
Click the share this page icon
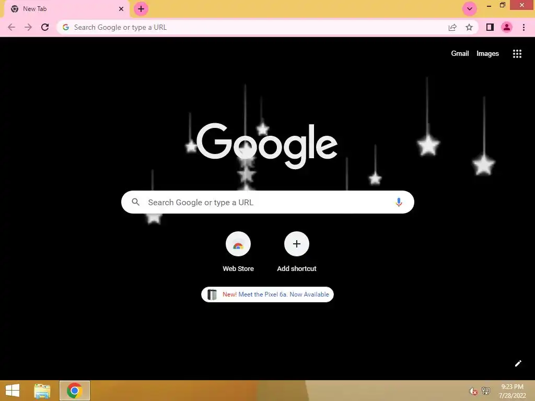(452, 27)
